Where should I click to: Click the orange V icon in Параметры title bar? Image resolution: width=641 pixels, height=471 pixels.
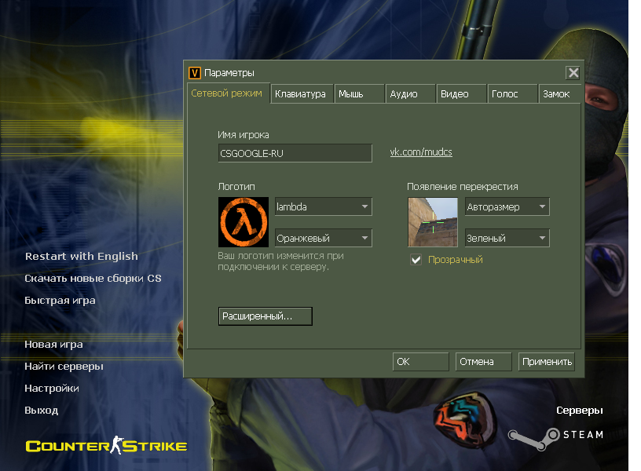coord(195,73)
